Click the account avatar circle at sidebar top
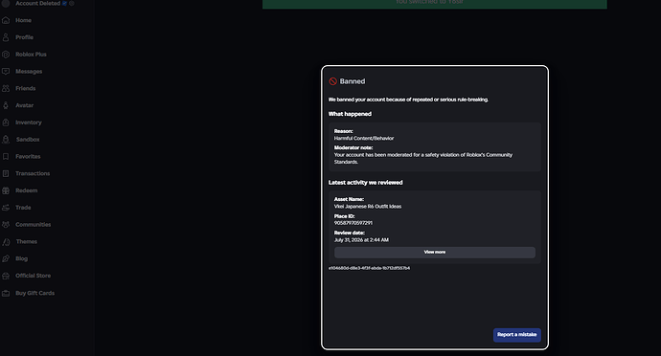This screenshot has width=661, height=356. pyautogui.click(x=6, y=4)
